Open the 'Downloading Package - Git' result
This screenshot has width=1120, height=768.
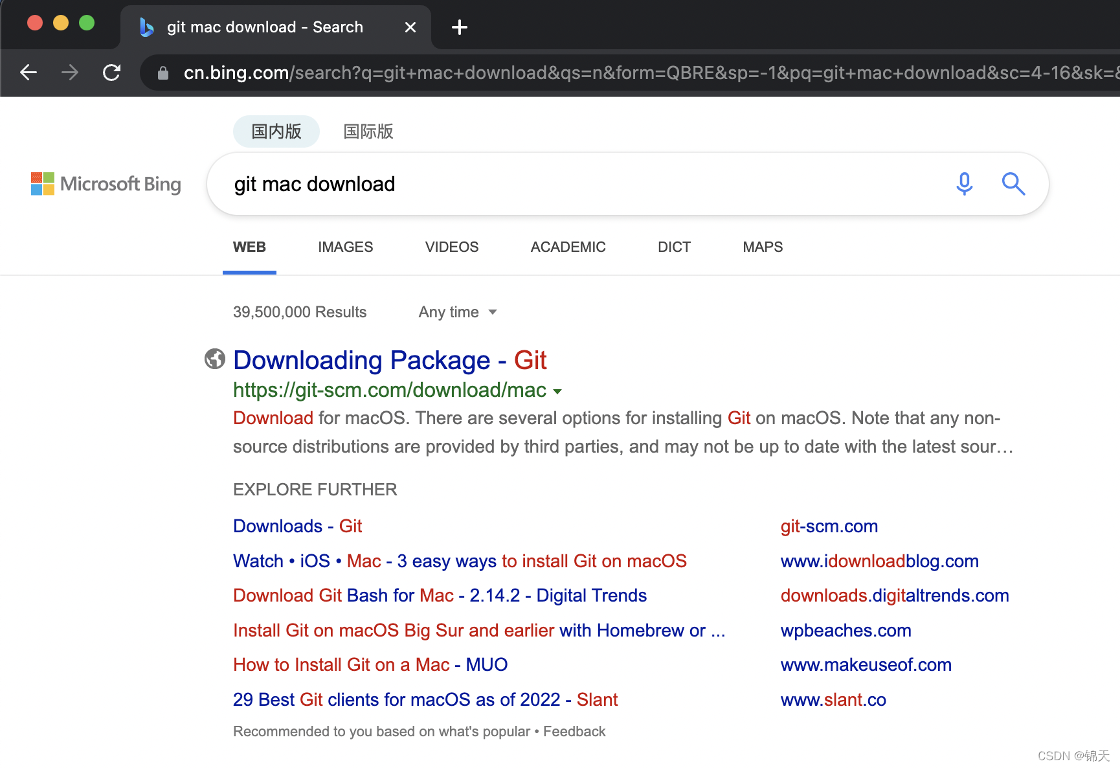(x=390, y=360)
